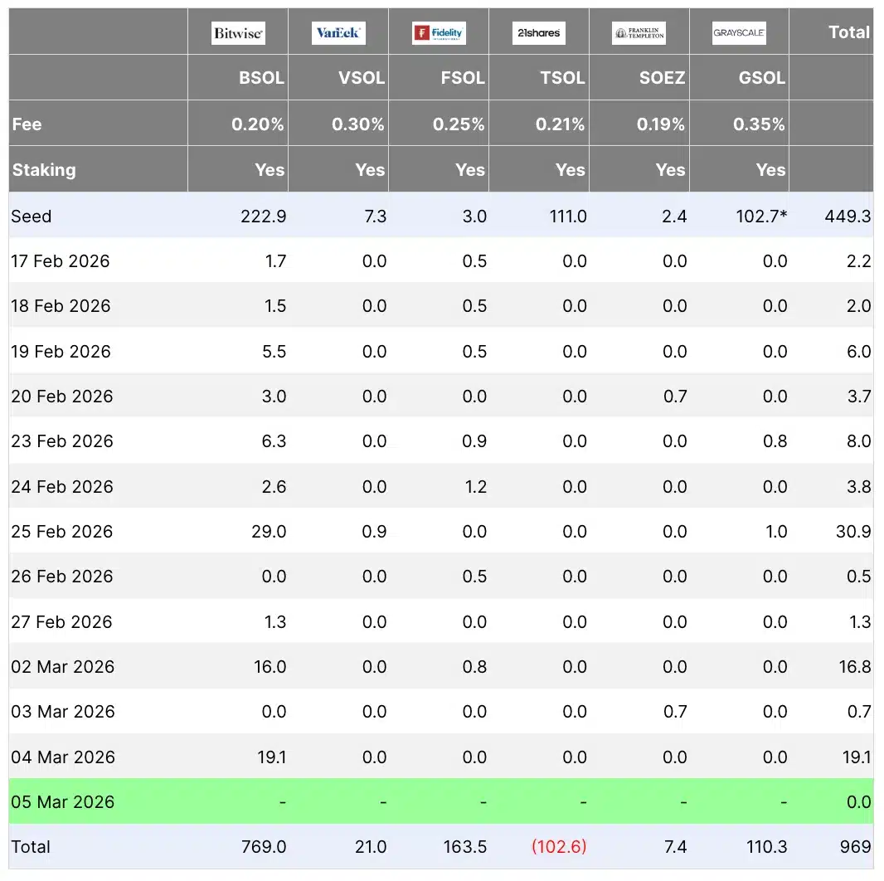Click the Bitwise logo
Viewport: 884px width, 881px height.
[x=238, y=33]
